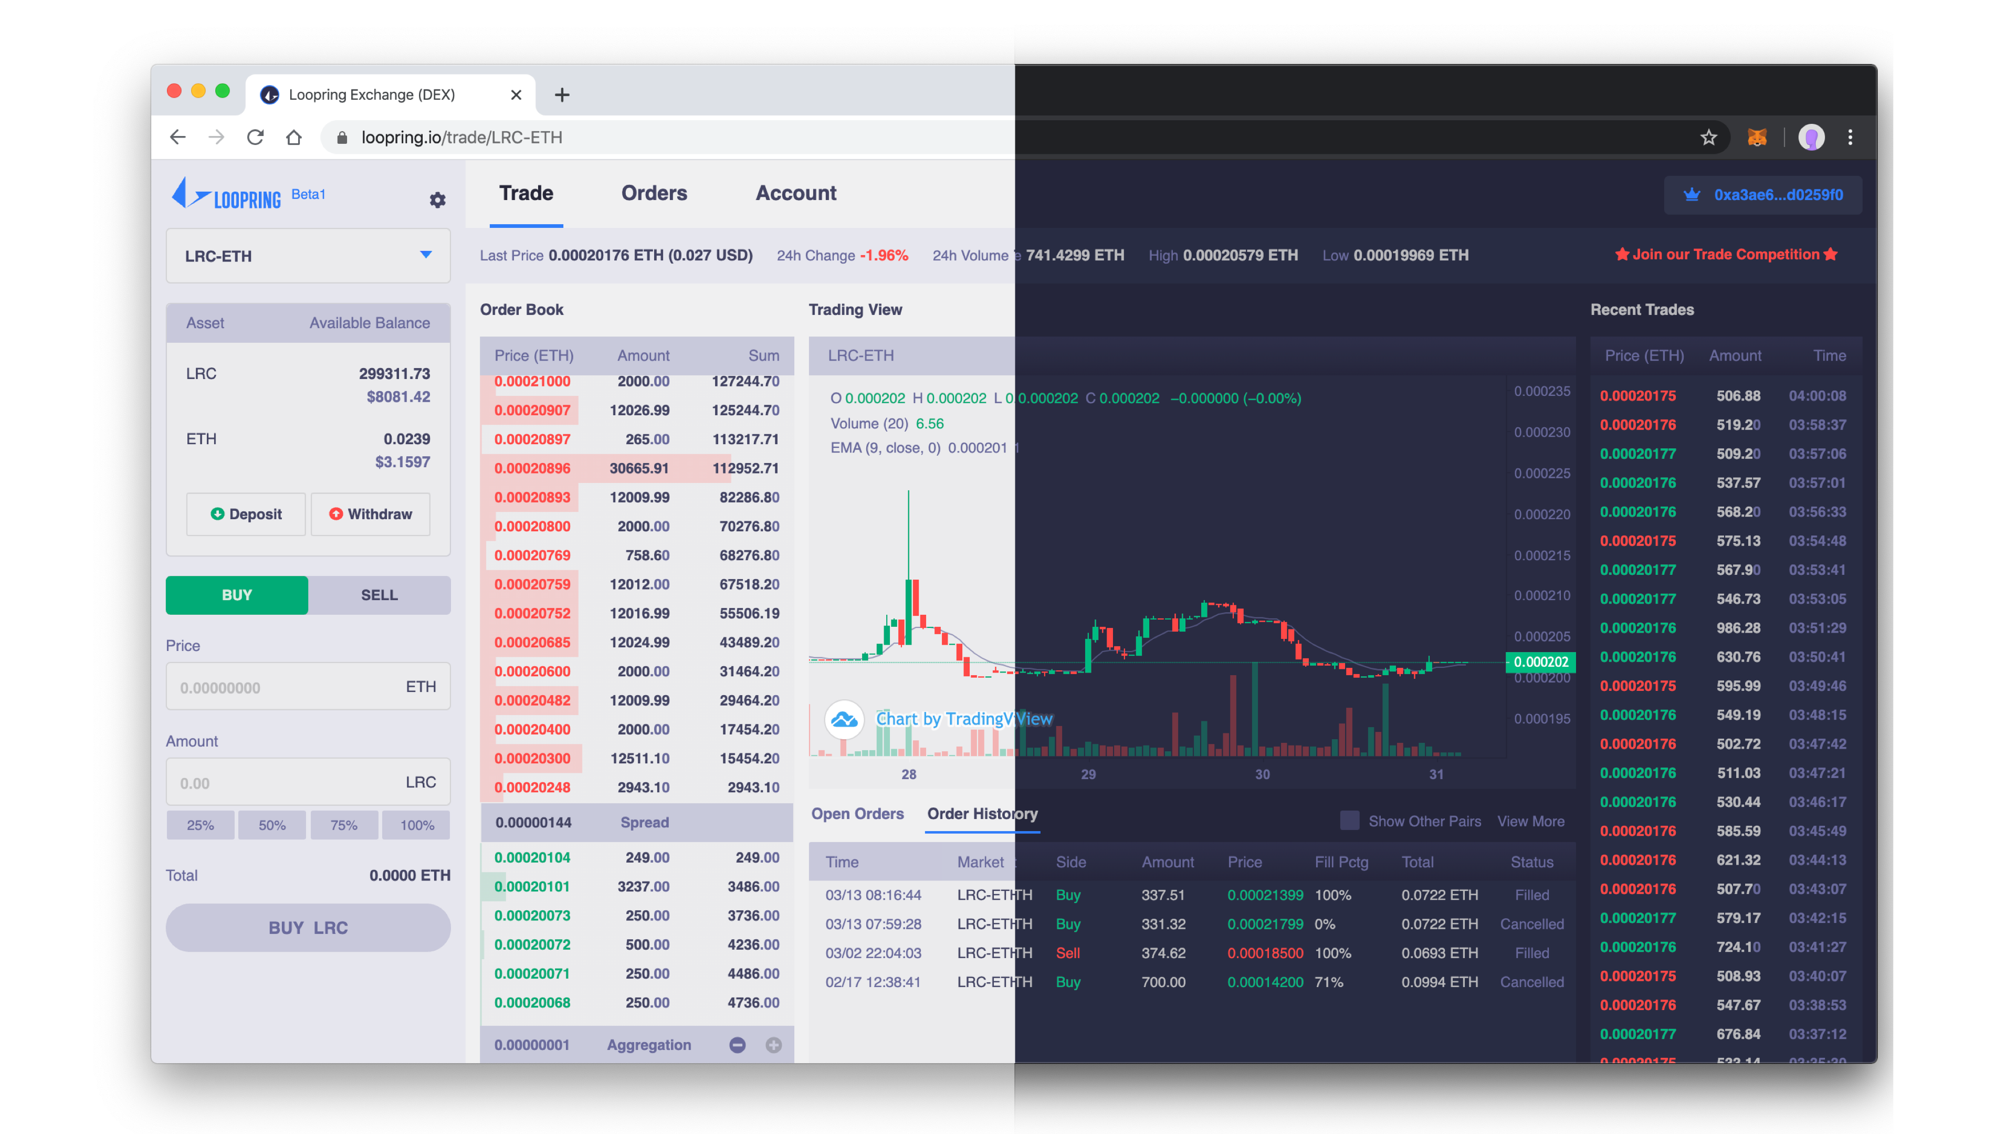Reload the page with the refresh icon
The height and width of the screenshot is (1134, 2016).
(x=255, y=137)
